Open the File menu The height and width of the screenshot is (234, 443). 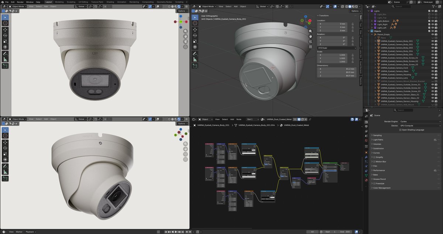tap(7, 2)
